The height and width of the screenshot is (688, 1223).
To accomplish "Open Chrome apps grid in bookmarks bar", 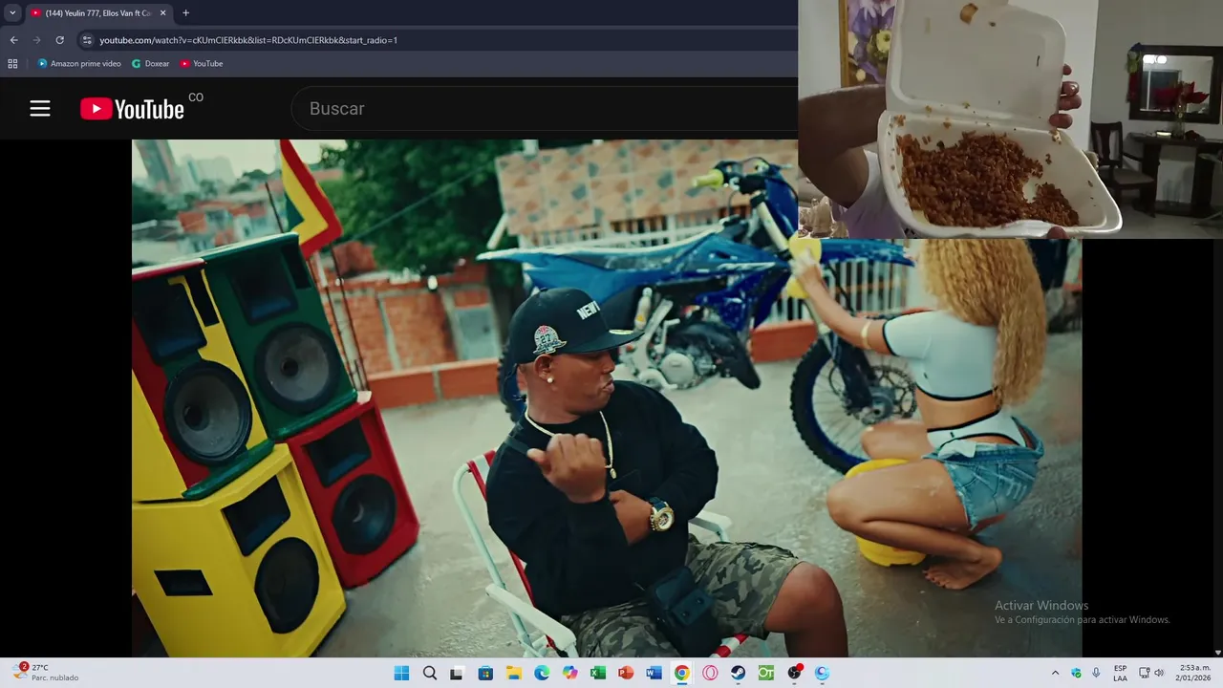I will coord(12,64).
